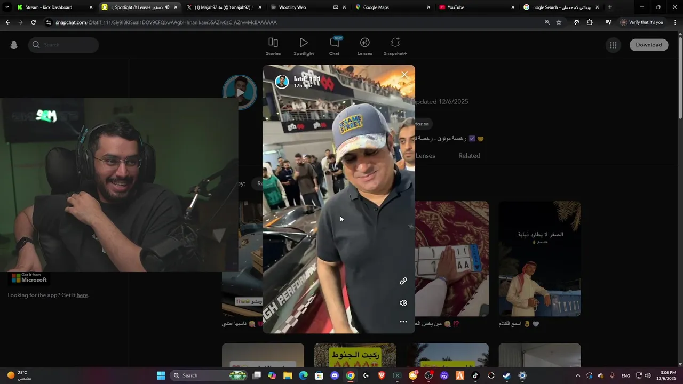Click the "here" app download link
The height and width of the screenshot is (384, 683).
pyautogui.click(x=82, y=295)
